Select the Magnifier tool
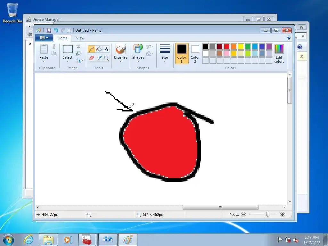The width and height of the screenshot is (328, 246). coord(106,58)
